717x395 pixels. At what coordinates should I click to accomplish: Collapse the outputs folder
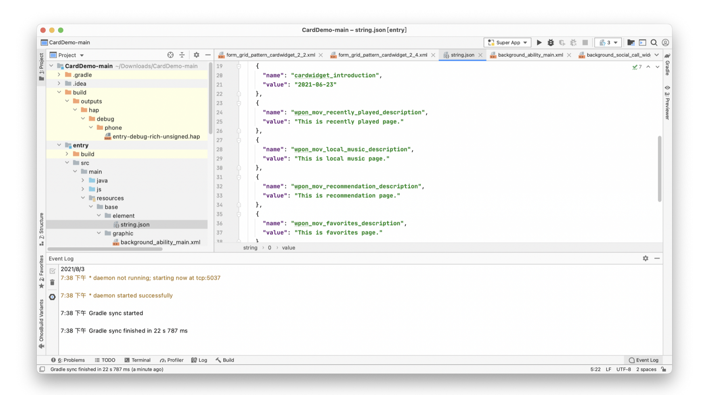(67, 101)
